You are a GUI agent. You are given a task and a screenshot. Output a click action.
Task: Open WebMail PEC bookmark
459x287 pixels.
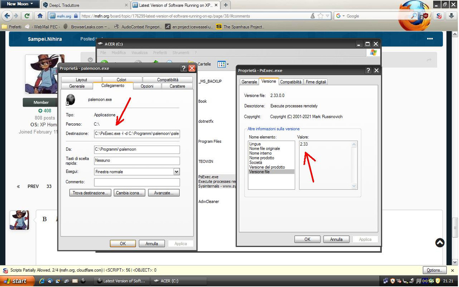(43, 27)
